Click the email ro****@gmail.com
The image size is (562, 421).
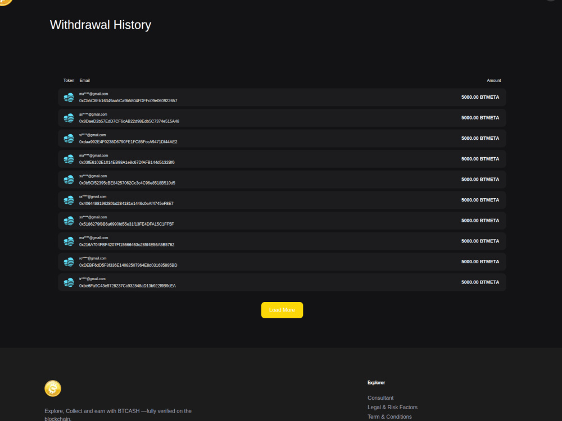coord(93,258)
